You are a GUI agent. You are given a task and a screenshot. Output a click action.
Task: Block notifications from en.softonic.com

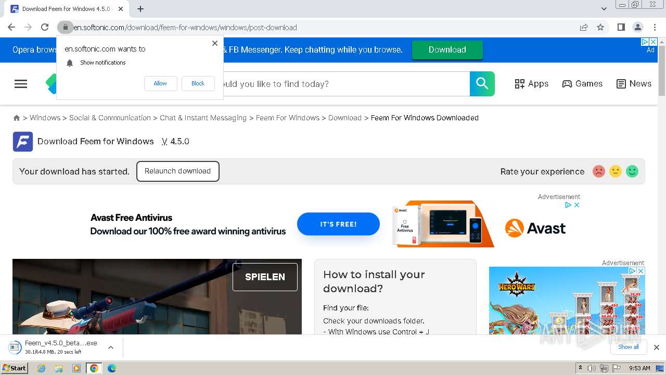(198, 83)
